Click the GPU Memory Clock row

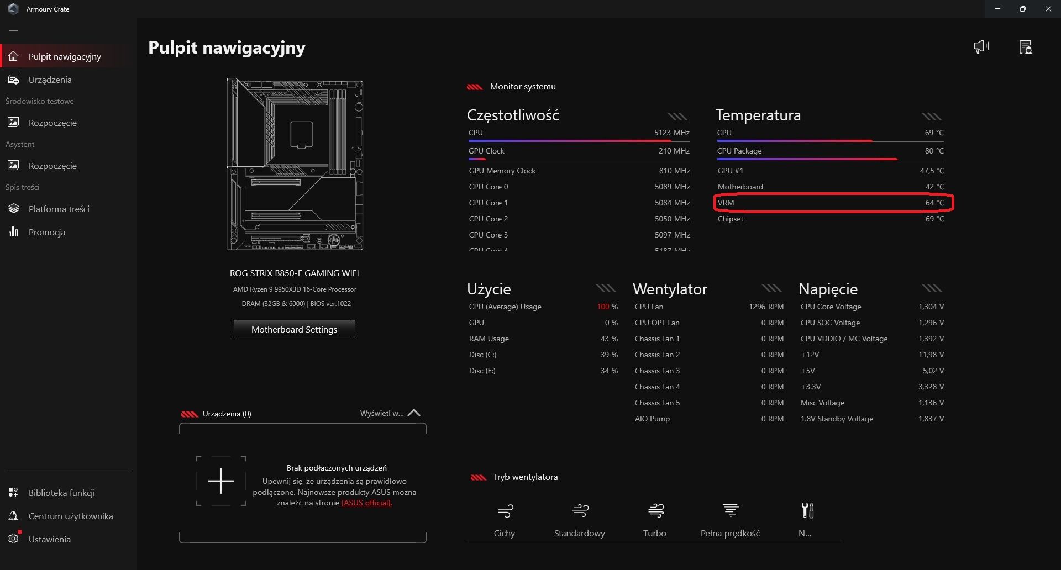point(579,171)
